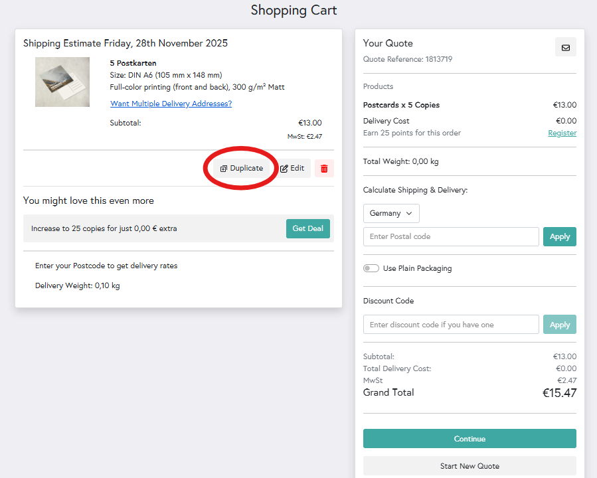Image resolution: width=597 pixels, height=478 pixels.
Task: Click the Enter Postal code input field
Action: click(450, 236)
